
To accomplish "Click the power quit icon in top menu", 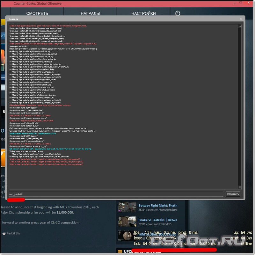I will [x=178, y=13].
